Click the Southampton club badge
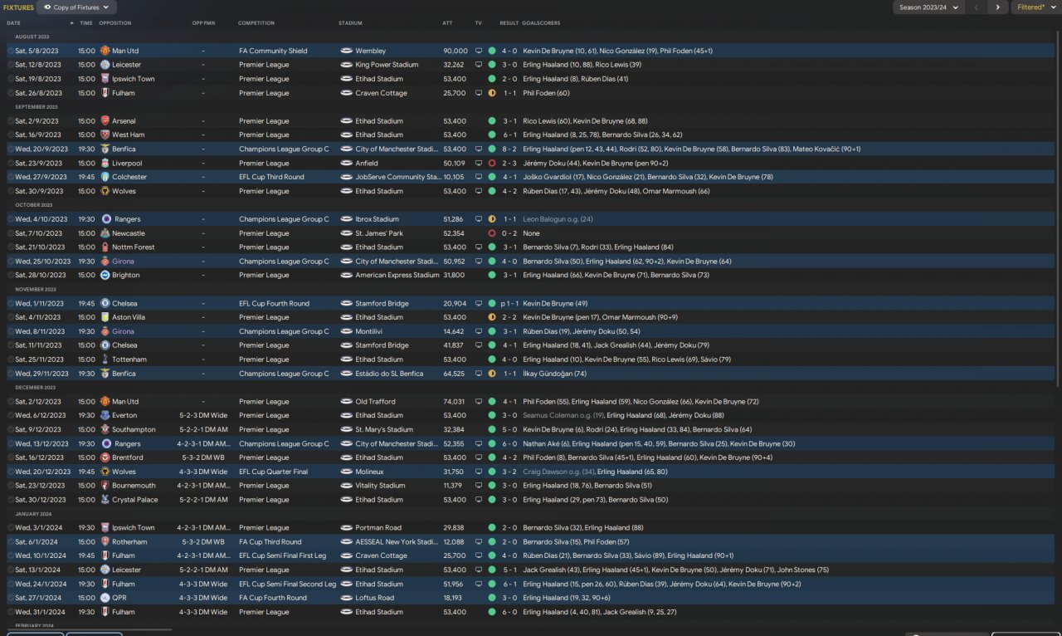The image size is (1062, 636). [x=105, y=430]
